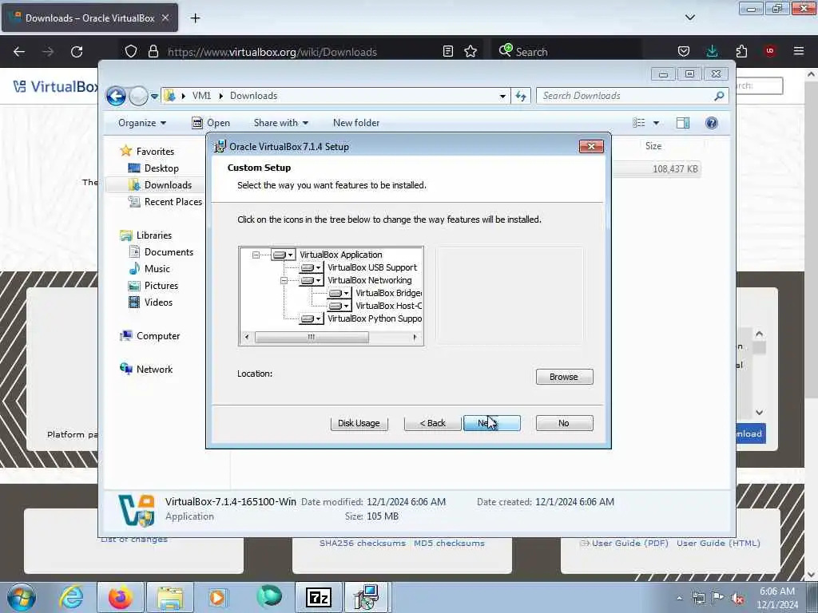Proceed with the Next button in setup
The width and height of the screenshot is (818, 613).
(x=492, y=423)
